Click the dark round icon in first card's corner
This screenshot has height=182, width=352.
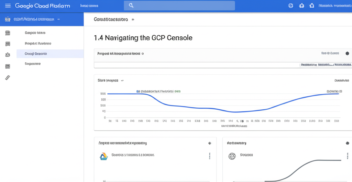(347, 53)
